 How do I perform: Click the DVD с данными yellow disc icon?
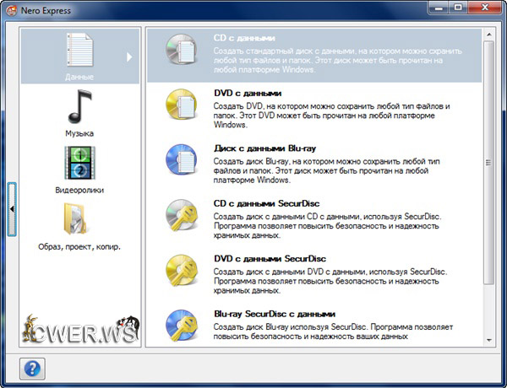[x=181, y=106]
